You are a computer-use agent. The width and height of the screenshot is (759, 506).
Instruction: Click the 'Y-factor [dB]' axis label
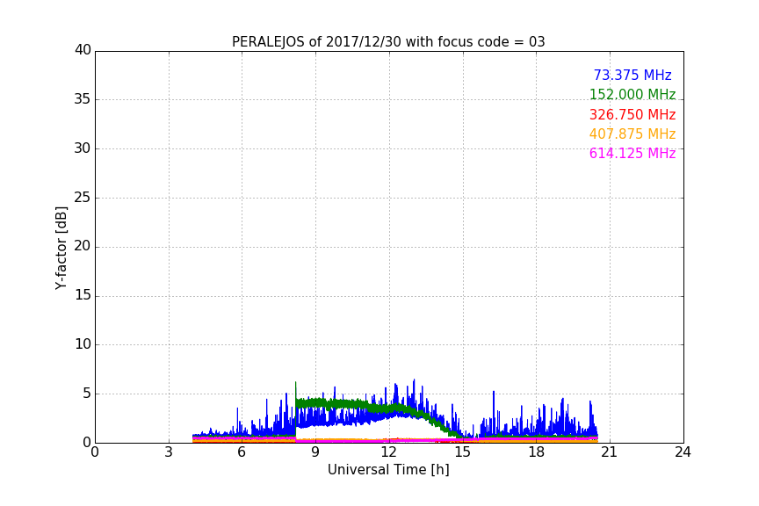tap(61, 248)
